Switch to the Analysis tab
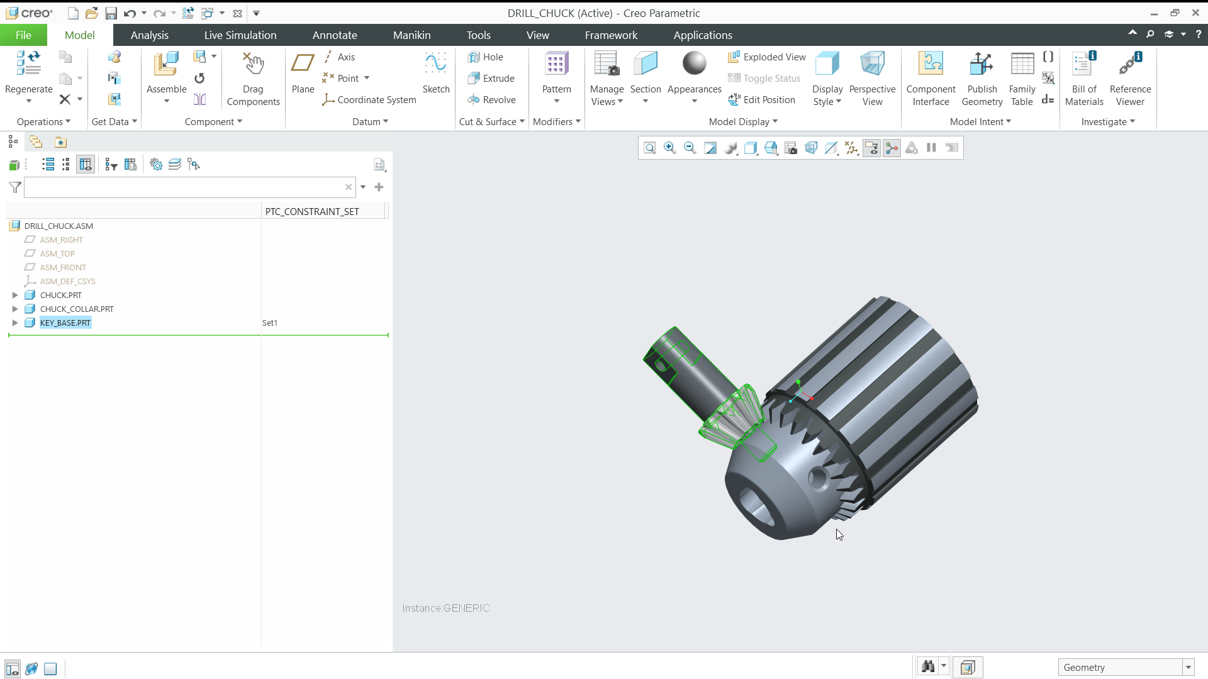1208x679 pixels. coord(150,35)
